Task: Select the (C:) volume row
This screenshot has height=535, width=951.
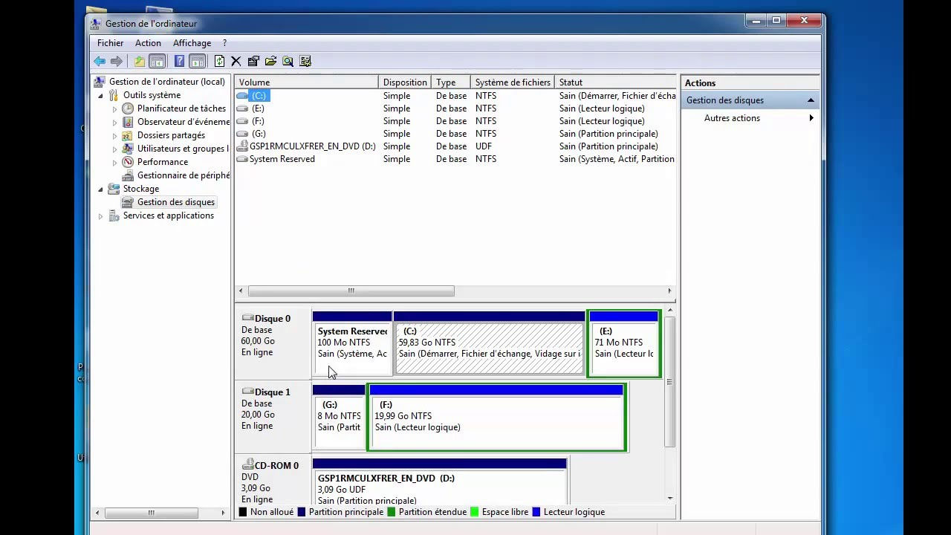Action: coord(455,96)
